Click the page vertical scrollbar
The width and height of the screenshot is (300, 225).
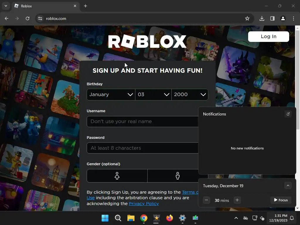coord(298,80)
